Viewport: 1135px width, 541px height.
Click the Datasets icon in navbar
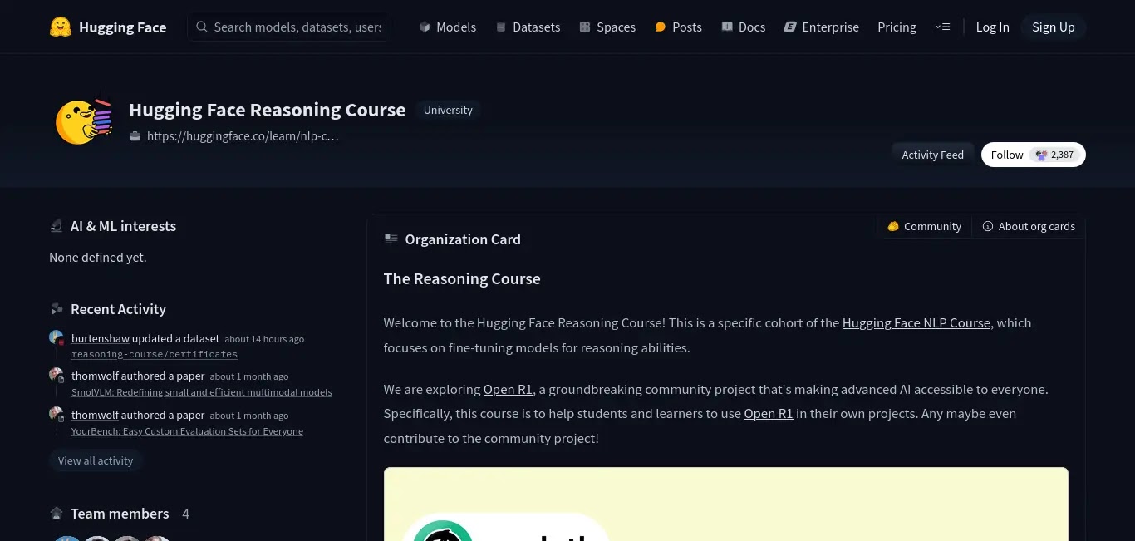tap(501, 27)
